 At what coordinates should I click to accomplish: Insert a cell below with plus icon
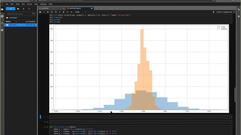[44, 12]
